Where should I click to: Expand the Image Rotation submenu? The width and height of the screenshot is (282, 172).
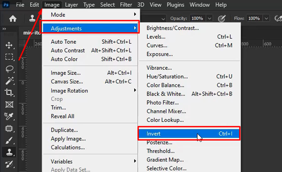tap(91, 91)
